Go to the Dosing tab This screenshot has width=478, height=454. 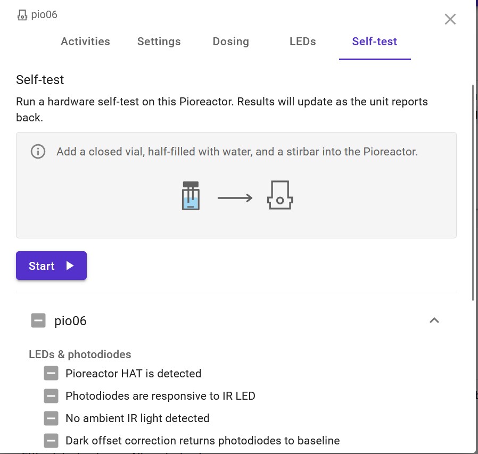pyautogui.click(x=230, y=42)
